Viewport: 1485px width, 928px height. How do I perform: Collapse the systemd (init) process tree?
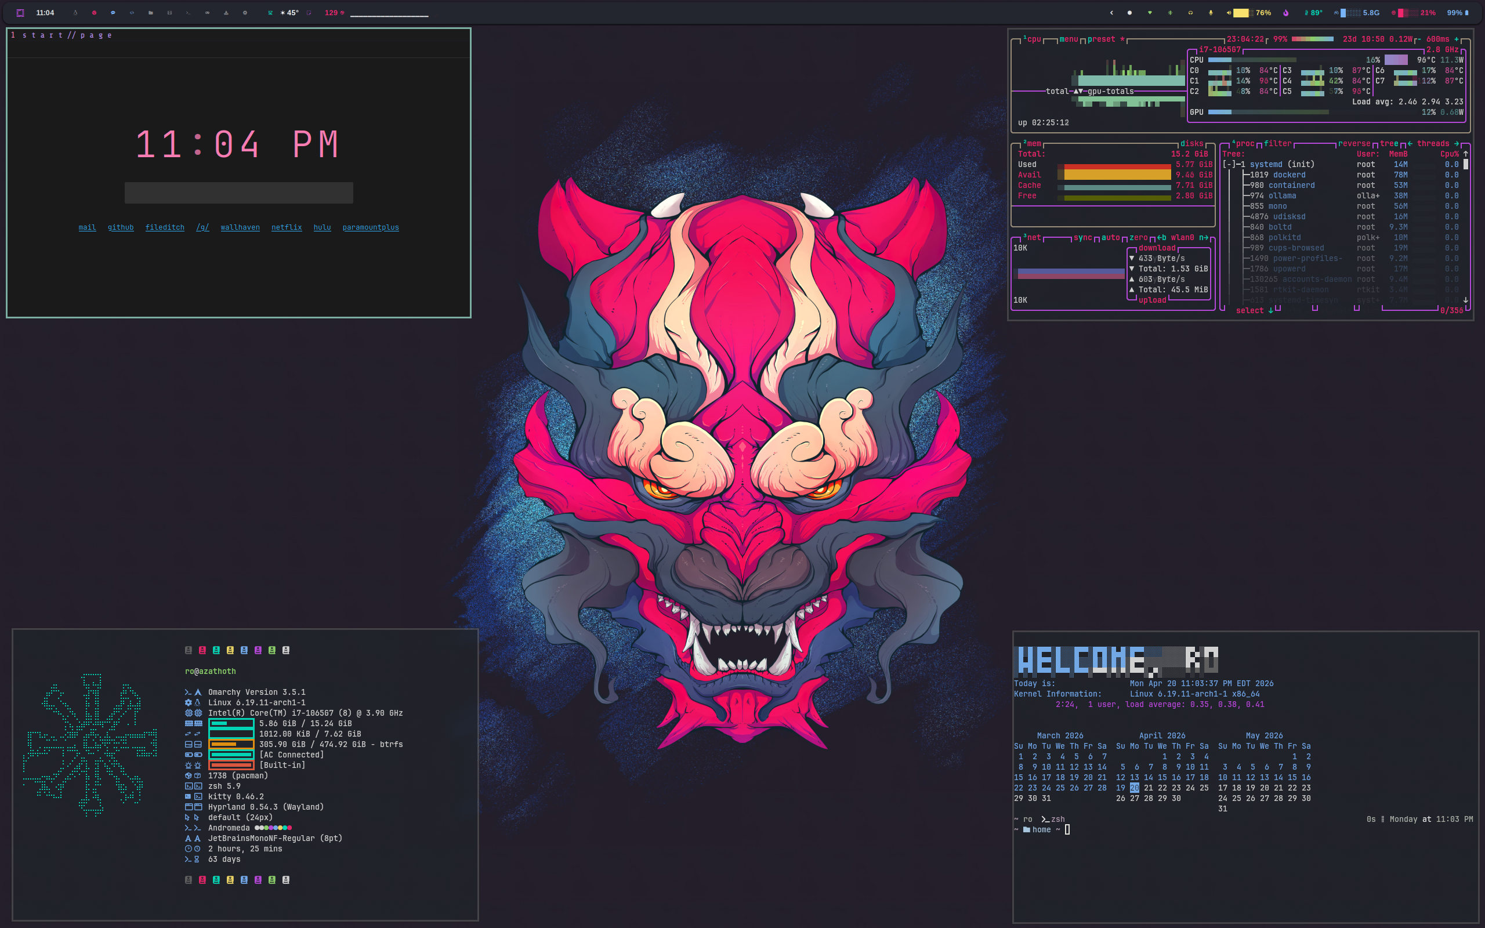[x=1229, y=165]
